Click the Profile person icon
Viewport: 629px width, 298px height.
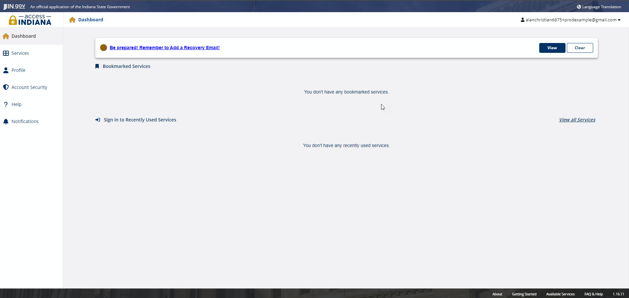click(x=6, y=70)
